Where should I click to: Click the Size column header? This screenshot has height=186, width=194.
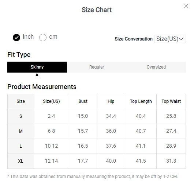tap(20, 101)
